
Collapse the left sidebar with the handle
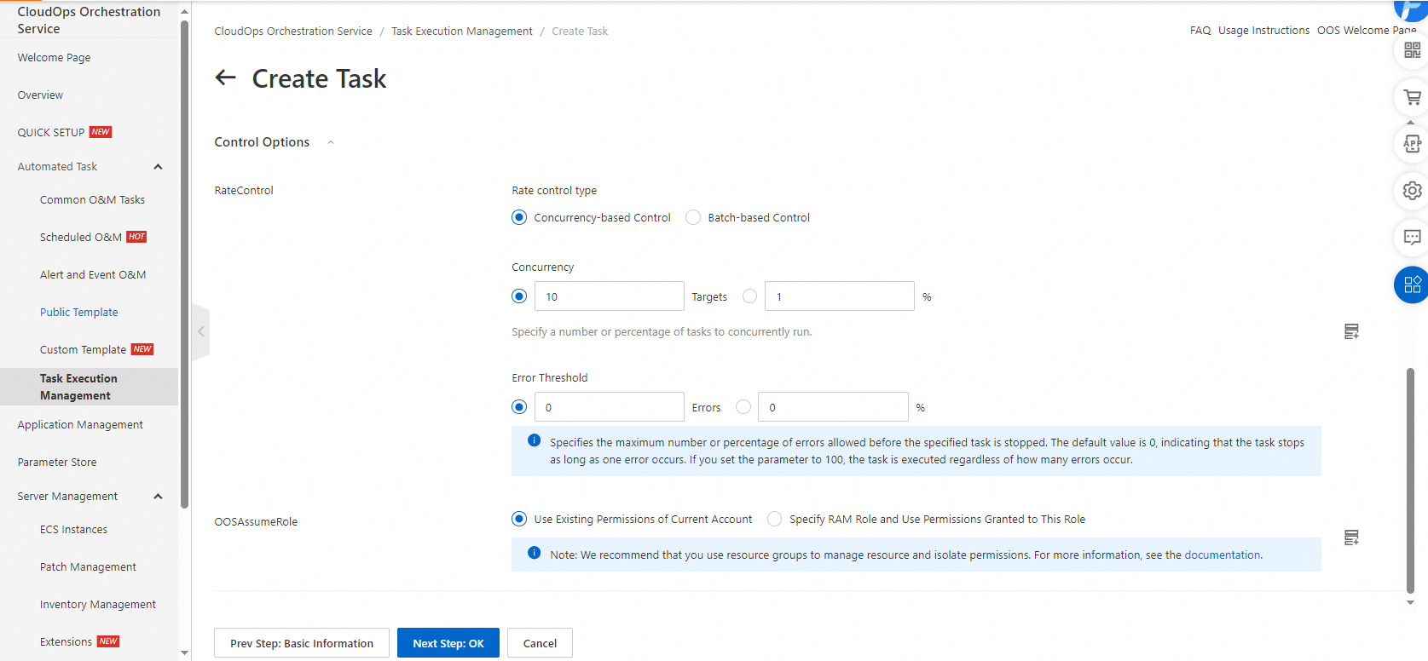201,331
